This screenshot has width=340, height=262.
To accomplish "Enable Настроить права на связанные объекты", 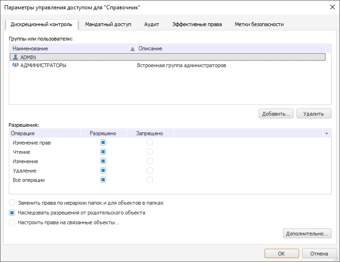I will [x=12, y=223].
